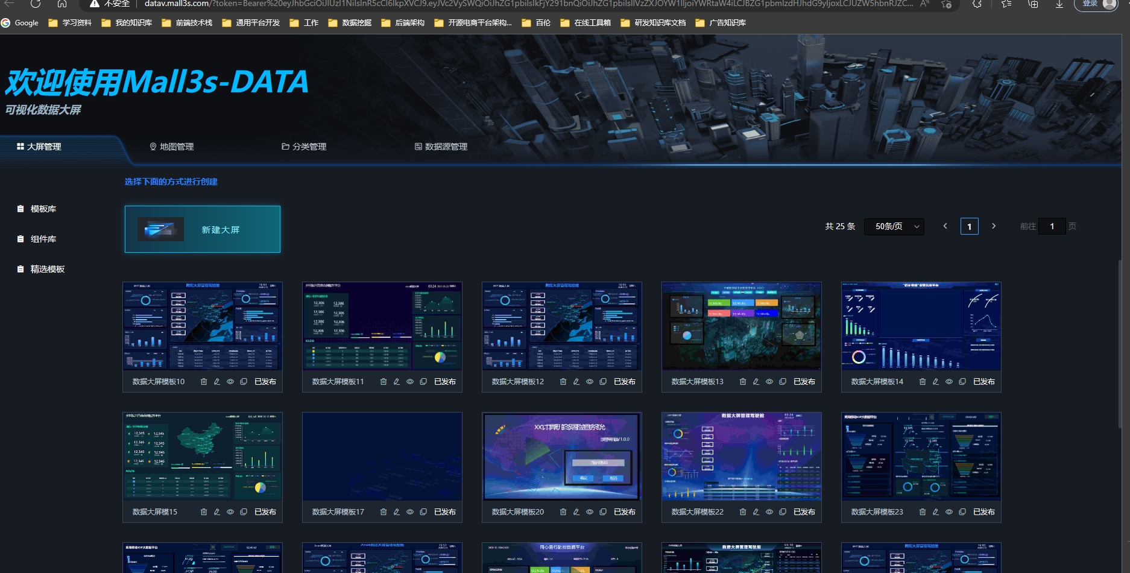Switch to 数据源管理 tab

tap(441, 147)
